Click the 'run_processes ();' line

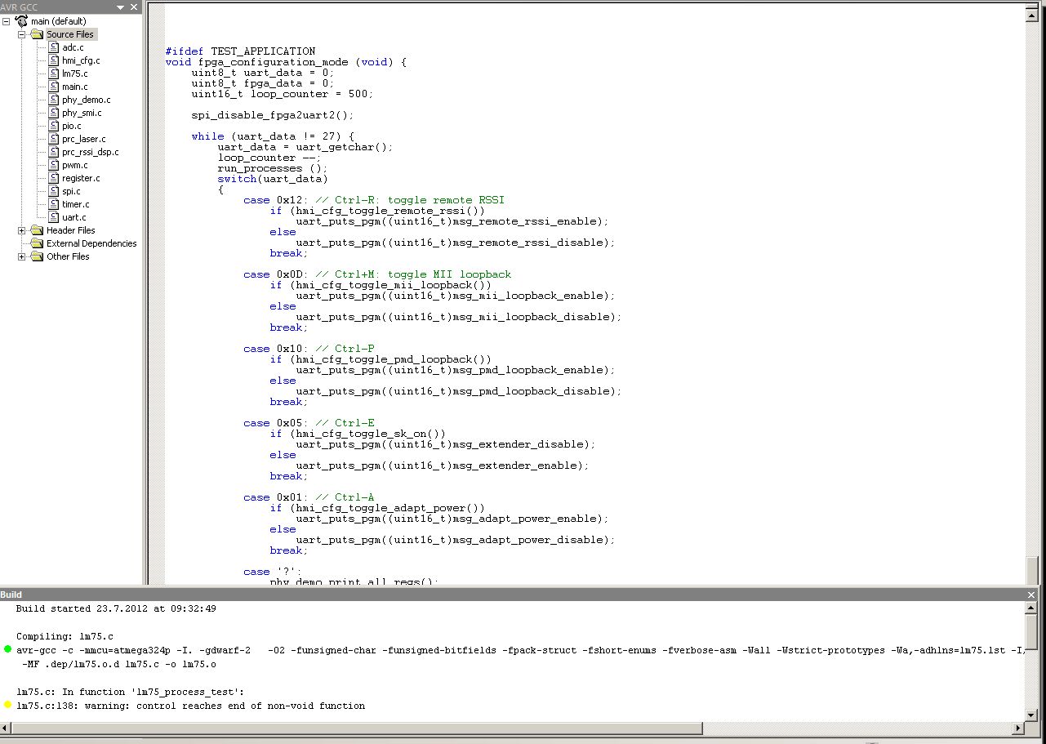273,168
